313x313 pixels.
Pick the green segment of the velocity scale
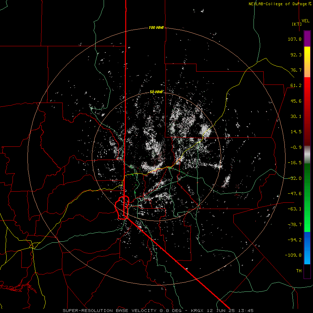(x=307, y=198)
